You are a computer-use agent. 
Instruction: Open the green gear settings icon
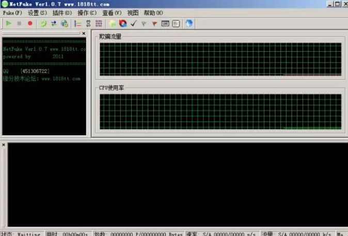pos(43,23)
